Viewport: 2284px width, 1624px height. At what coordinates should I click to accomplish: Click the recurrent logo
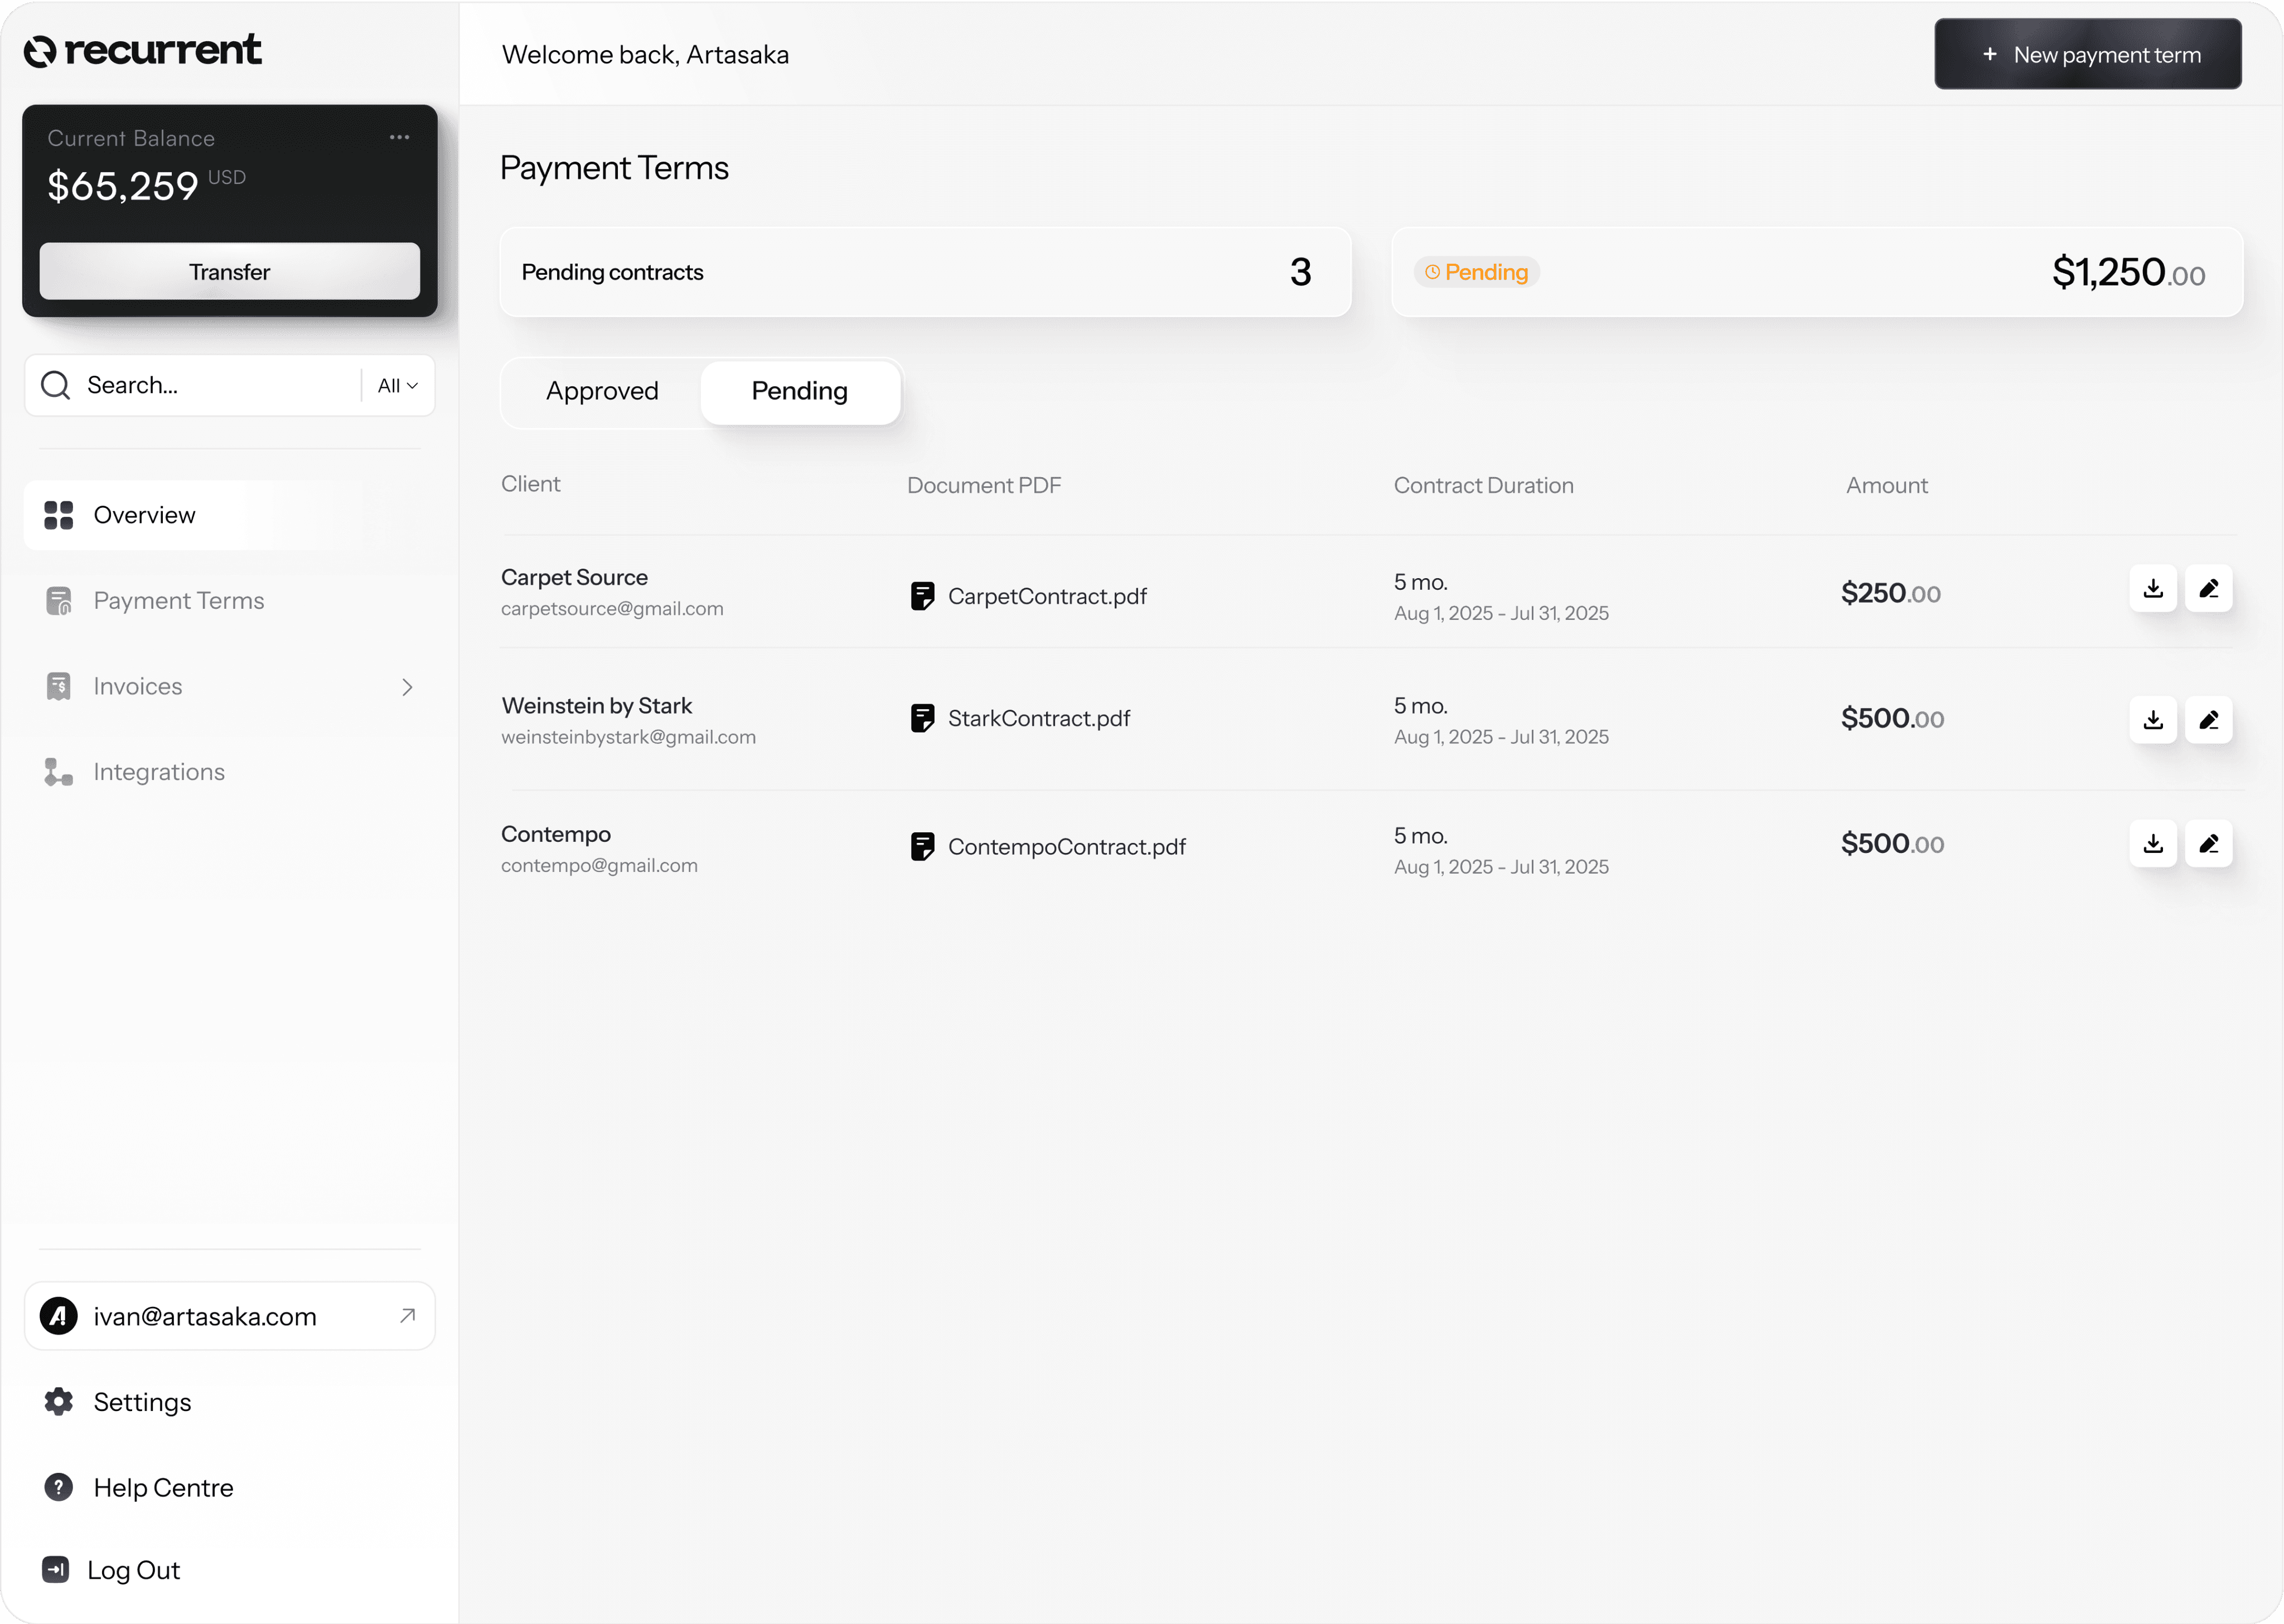click(142, 50)
